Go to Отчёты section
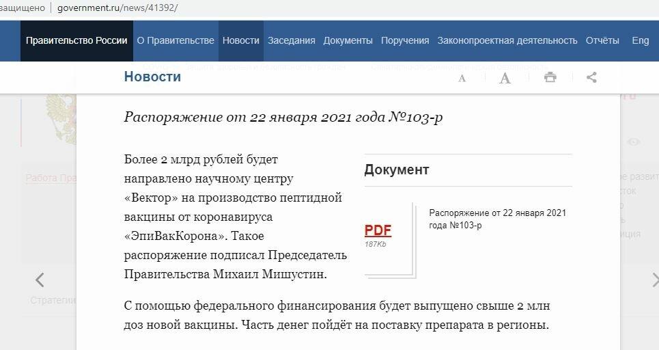Image resolution: width=659 pixels, height=350 pixels. (602, 41)
